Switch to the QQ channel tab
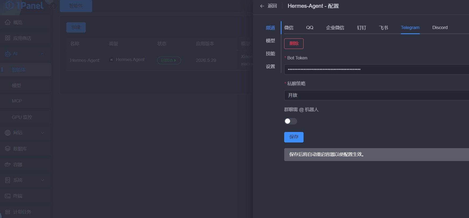This screenshot has width=469, height=218. click(310, 27)
